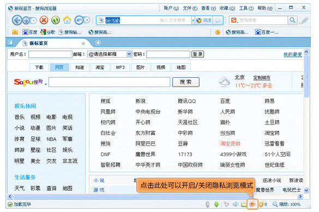
Task: Open the home page via the house icon
Action: tap(67, 20)
